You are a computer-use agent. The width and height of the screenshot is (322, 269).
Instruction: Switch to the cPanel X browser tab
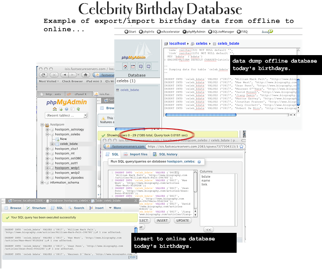[x=78, y=94]
